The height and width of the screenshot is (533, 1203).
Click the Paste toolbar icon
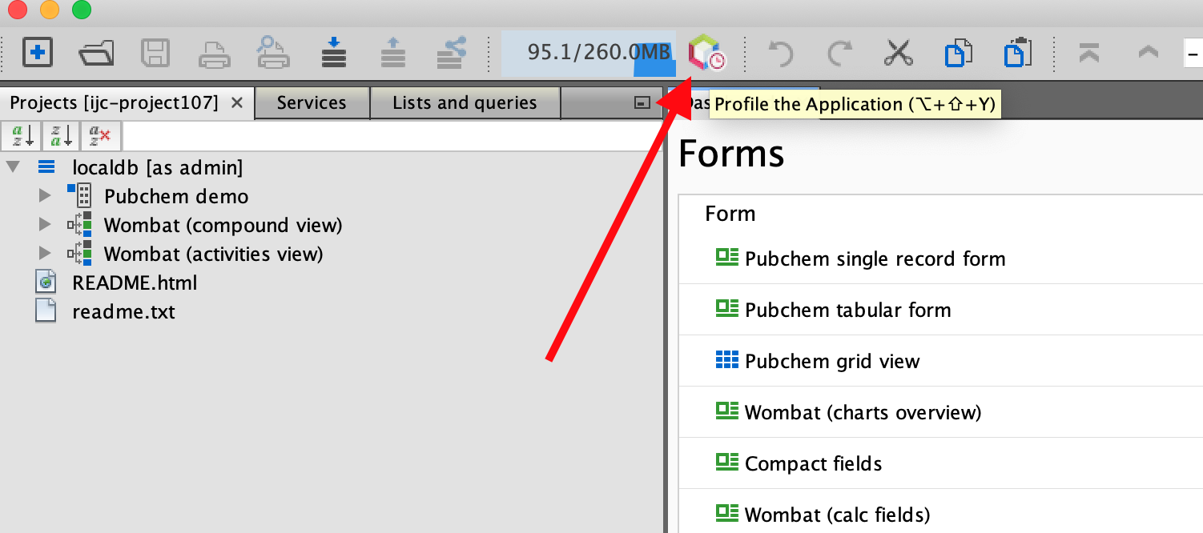click(1017, 53)
